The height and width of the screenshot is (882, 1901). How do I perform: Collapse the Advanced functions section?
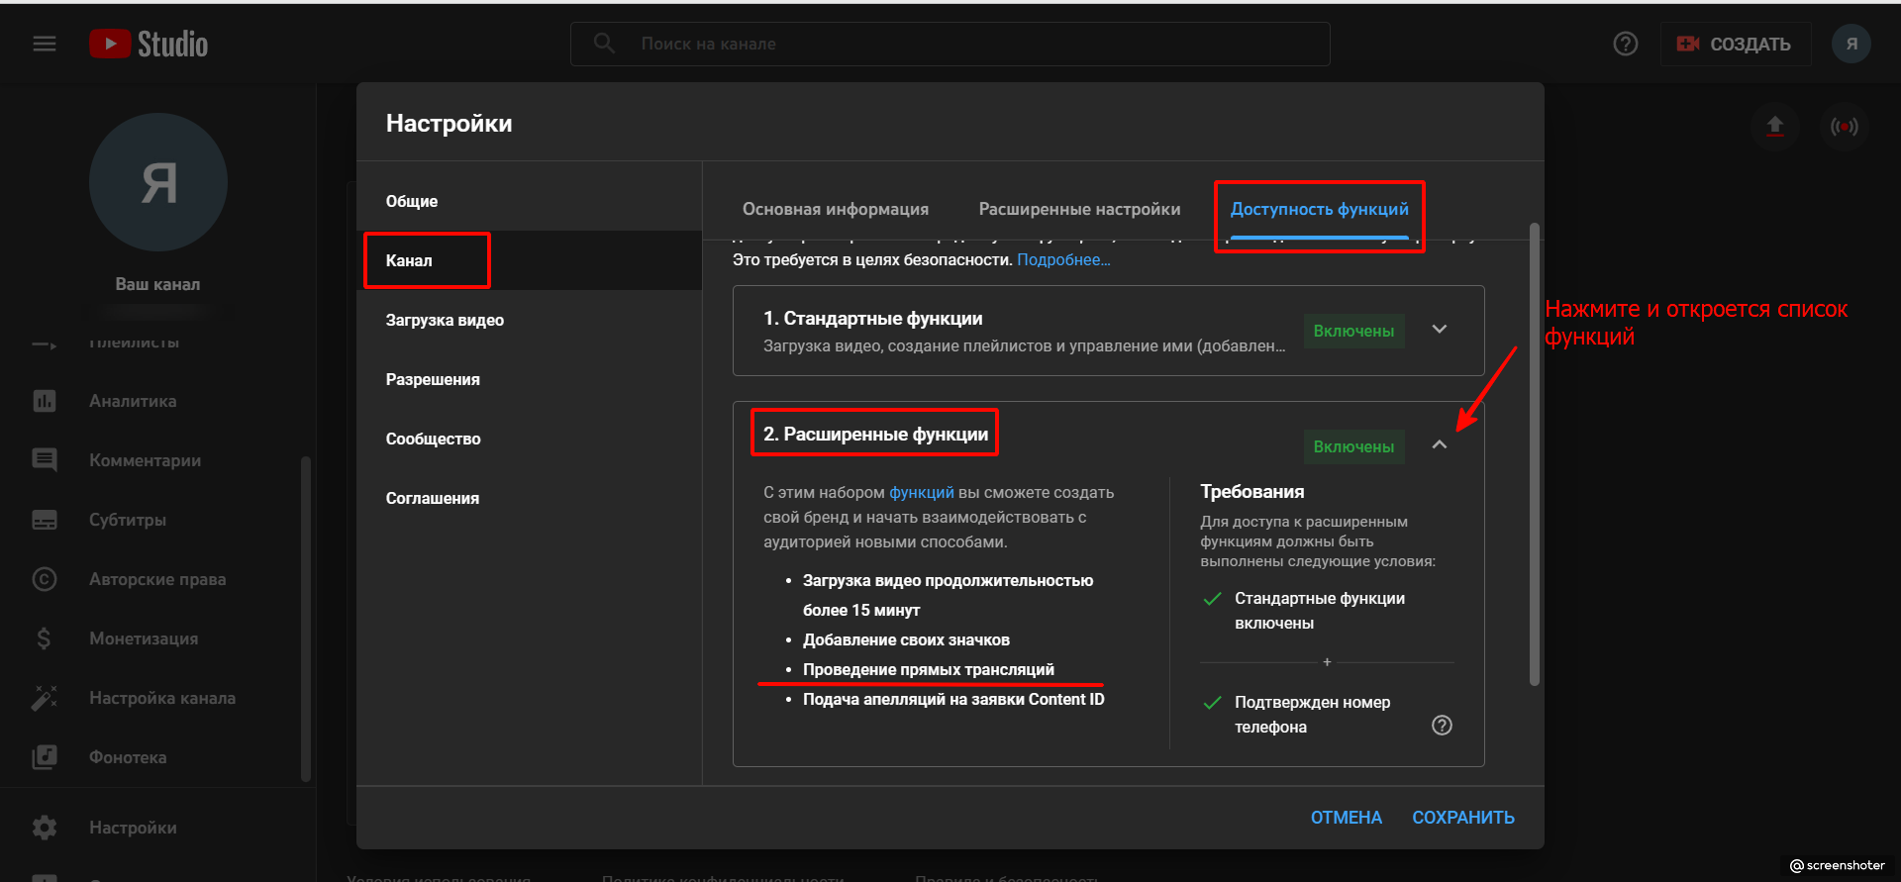(1440, 445)
